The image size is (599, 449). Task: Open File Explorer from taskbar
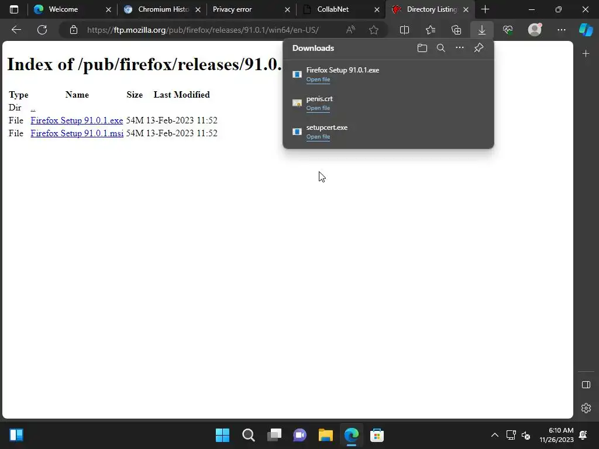(x=326, y=435)
